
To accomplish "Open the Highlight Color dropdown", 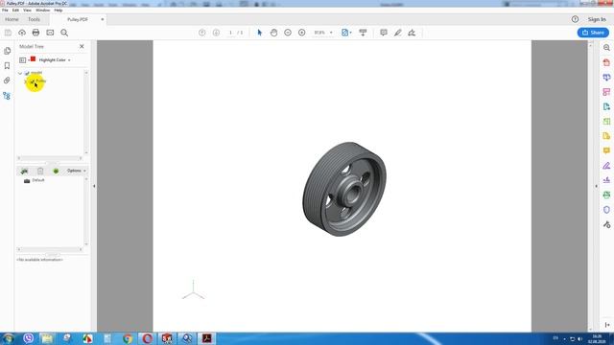I will coord(55,60).
